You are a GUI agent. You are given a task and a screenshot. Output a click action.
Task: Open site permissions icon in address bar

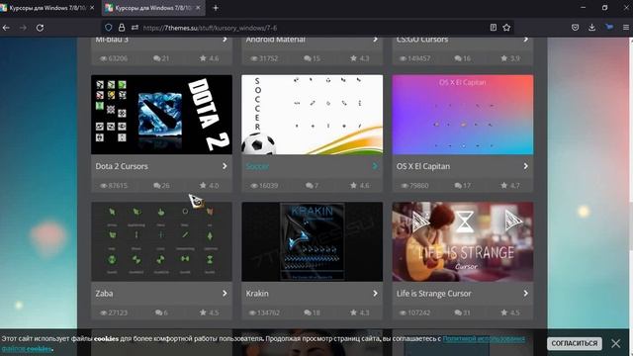click(x=135, y=28)
